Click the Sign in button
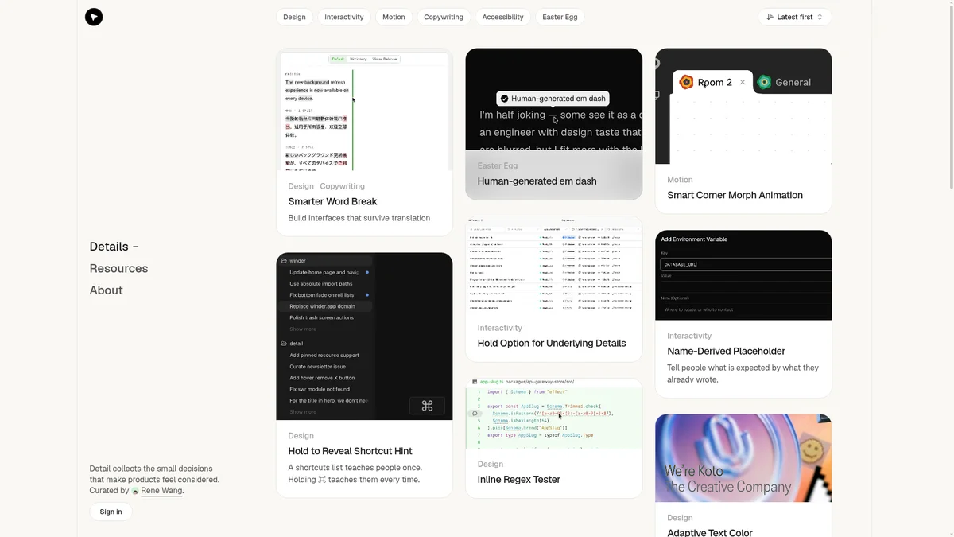This screenshot has height=537, width=954. tap(111, 512)
